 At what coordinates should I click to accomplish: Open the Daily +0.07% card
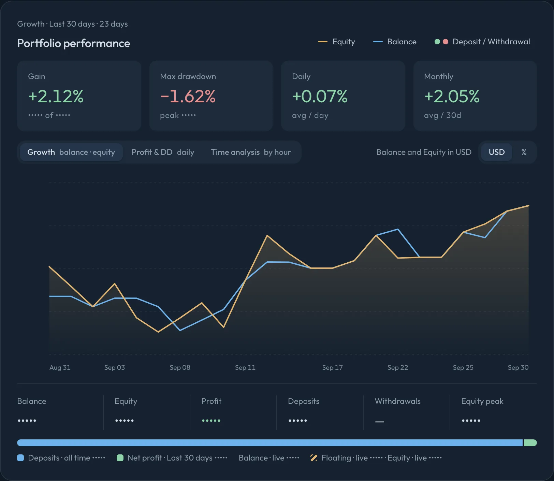click(343, 96)
